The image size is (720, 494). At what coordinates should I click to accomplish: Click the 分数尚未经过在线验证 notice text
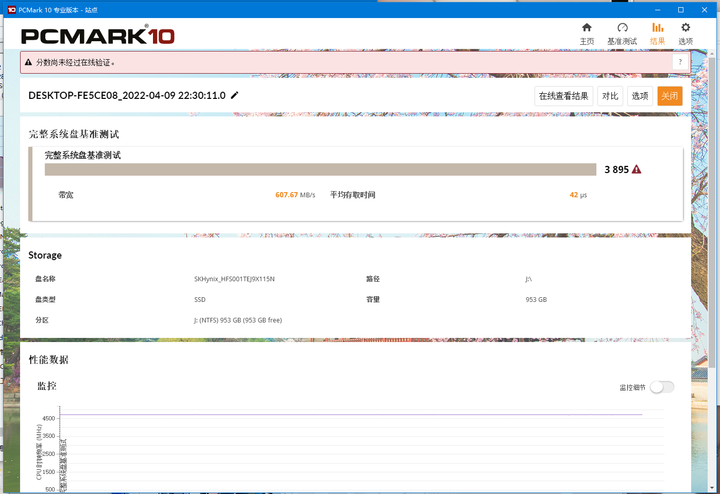[x=76, y=62]
